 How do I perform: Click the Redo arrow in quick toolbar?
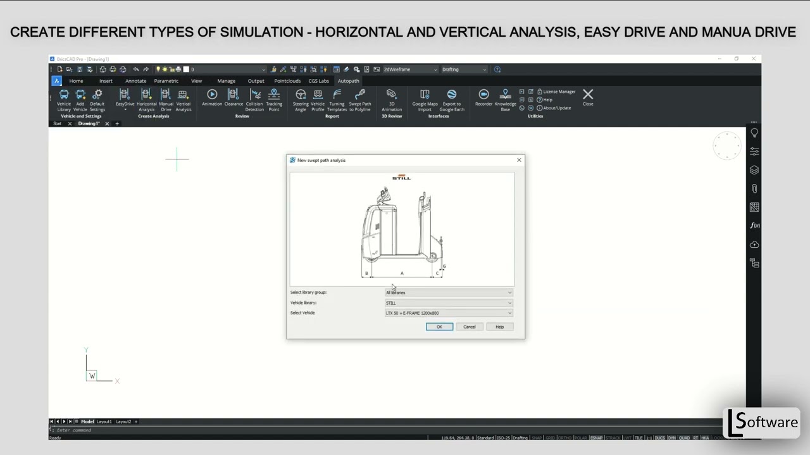146,70
